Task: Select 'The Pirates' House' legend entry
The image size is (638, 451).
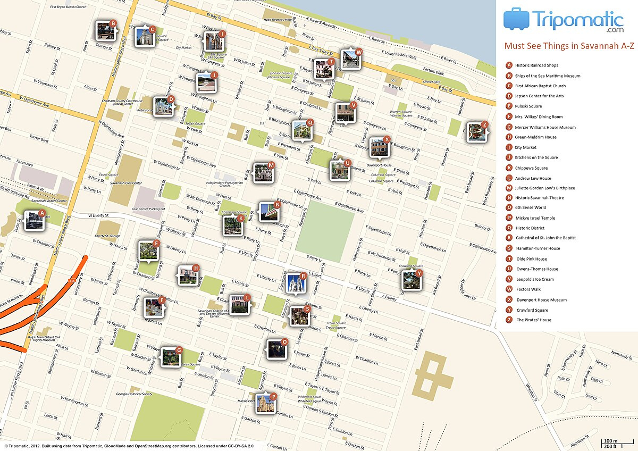Action: click(x=533, y=320)
